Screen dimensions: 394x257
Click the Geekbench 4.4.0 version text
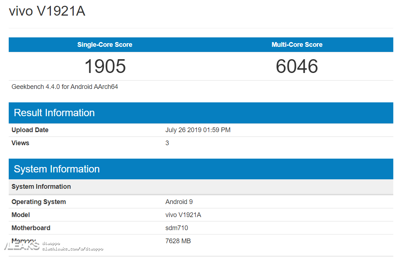(x=65, y=87)
